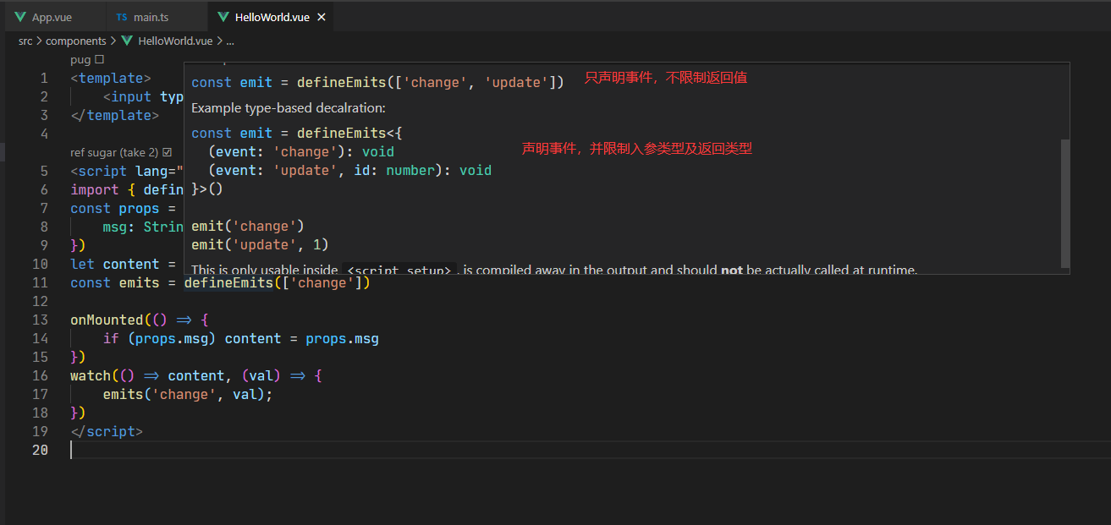Click the 'msg' property on line 8

[115, 227]
